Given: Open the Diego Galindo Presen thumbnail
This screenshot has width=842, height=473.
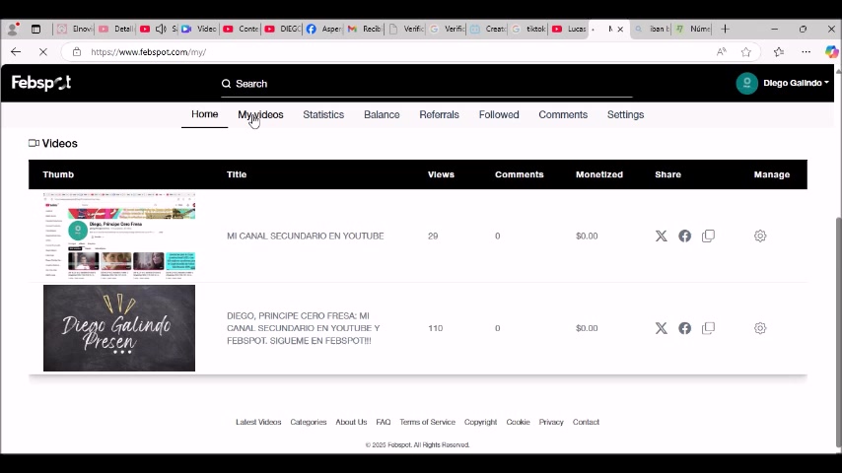Looking at the screenshot, I should coord(119,328).
